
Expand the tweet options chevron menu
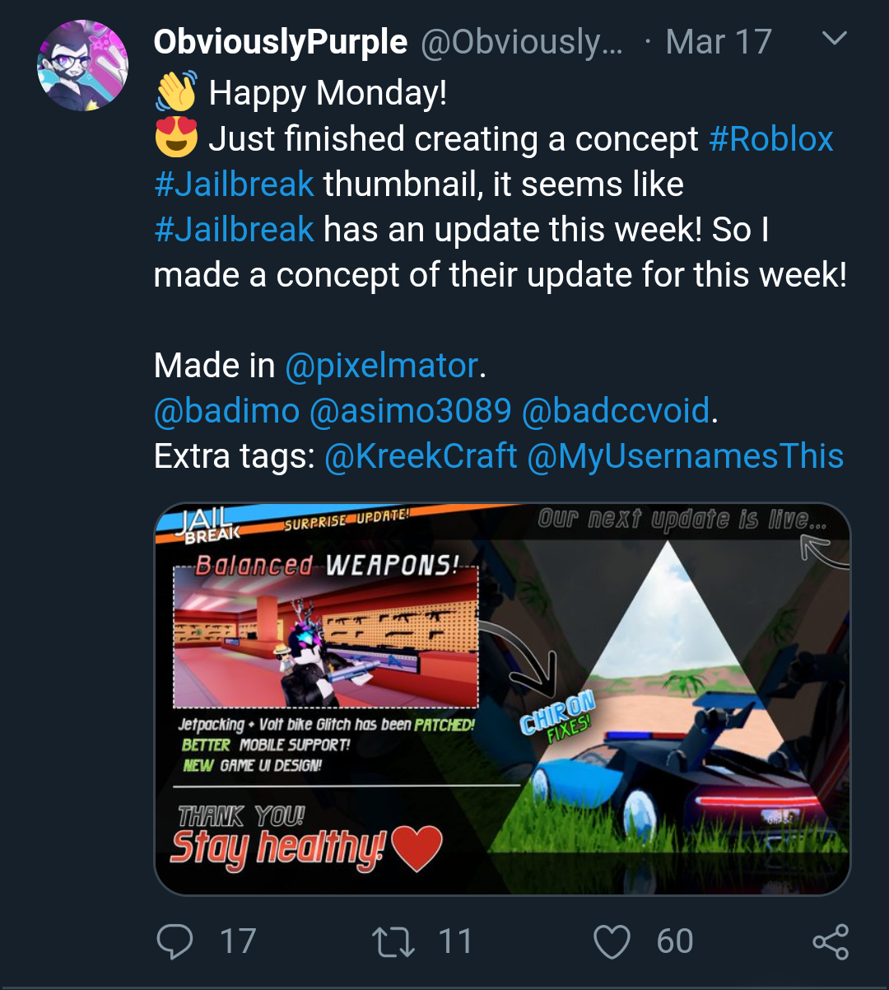835,39
